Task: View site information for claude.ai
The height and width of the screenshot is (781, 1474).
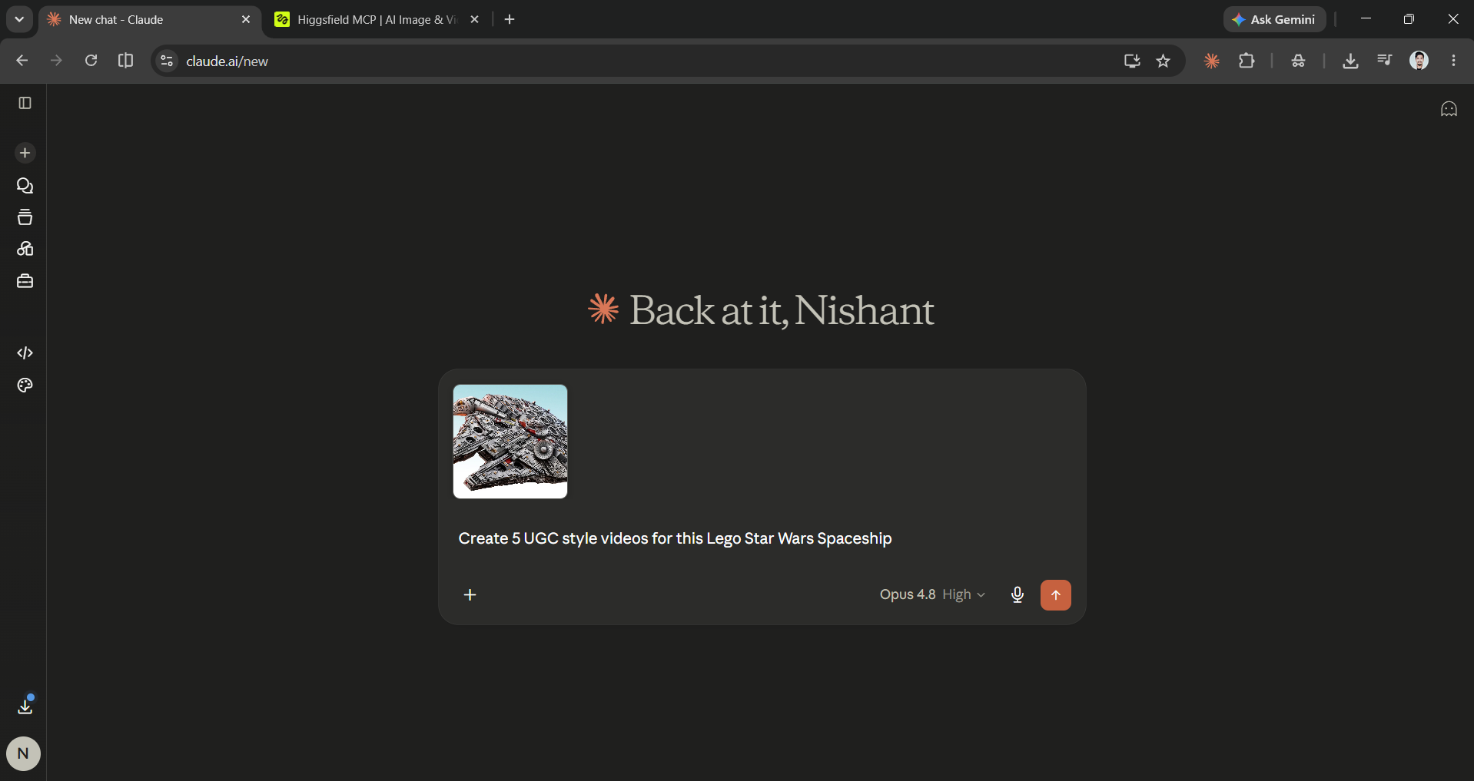Action: pos(167,61)
